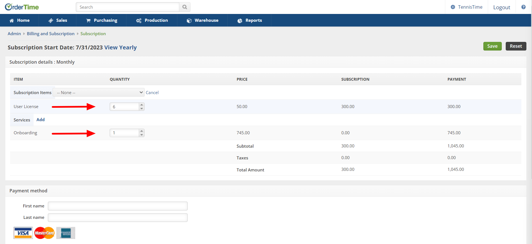Go to Billing and Subscription breadcrumb
Viewport: 532px width, 244px height.
(x=51, y=34)
